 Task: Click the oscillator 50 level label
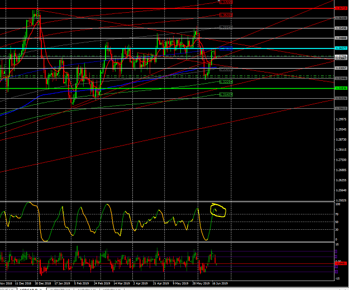(337, 222)
